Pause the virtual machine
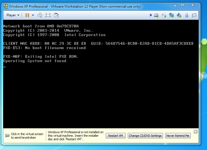The width and height of the screenshot is (207, 150). point(27,15)
